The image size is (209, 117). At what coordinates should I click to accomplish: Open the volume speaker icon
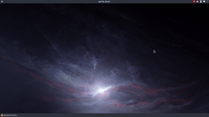point(197,2)
